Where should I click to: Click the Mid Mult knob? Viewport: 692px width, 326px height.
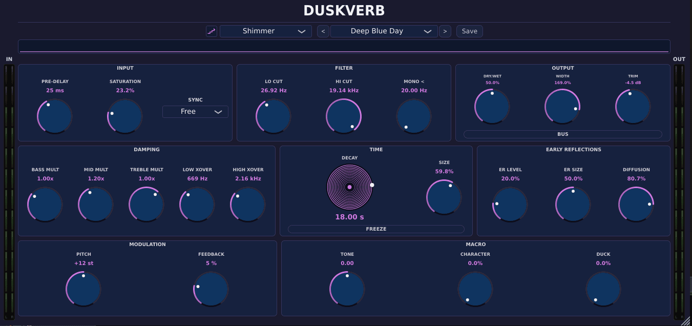tap(96, 204)
